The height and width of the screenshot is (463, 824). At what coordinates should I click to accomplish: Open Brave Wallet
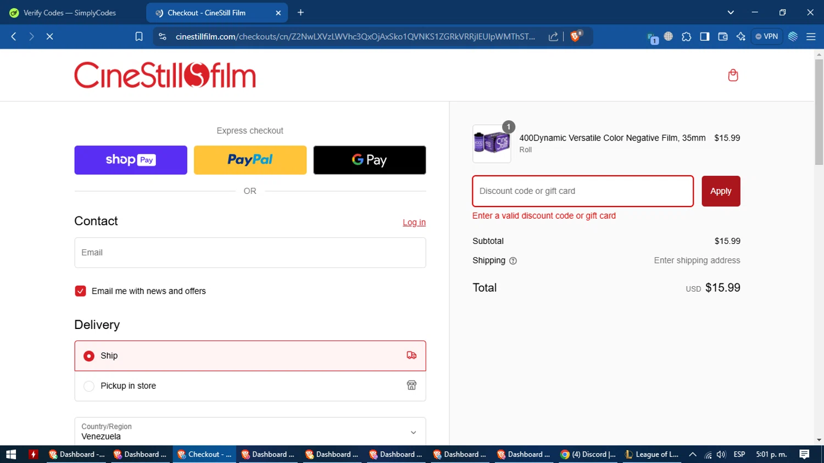[722, 36]
